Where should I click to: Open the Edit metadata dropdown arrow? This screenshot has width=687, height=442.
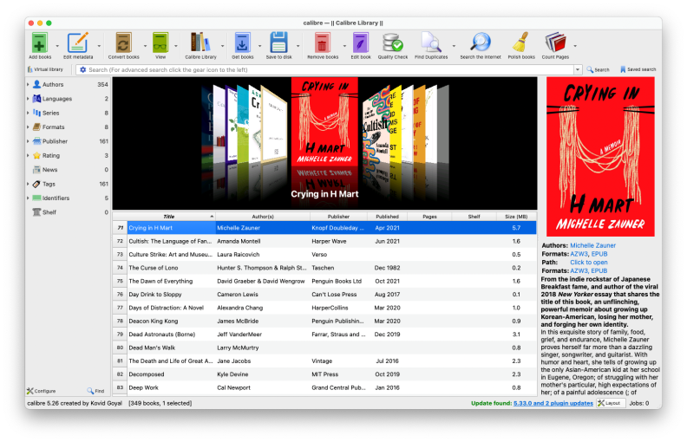(99, 46)
